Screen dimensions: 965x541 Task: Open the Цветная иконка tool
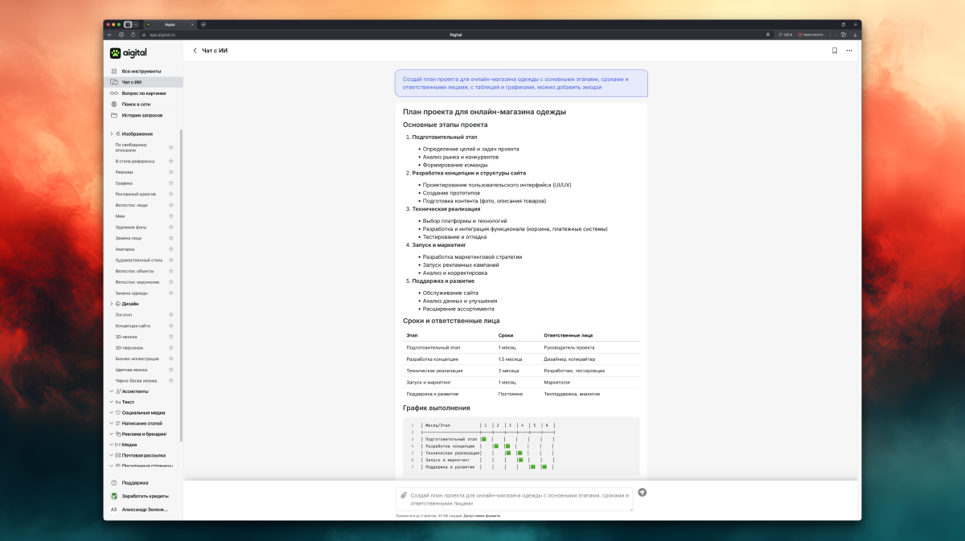(x=130, y=370)
